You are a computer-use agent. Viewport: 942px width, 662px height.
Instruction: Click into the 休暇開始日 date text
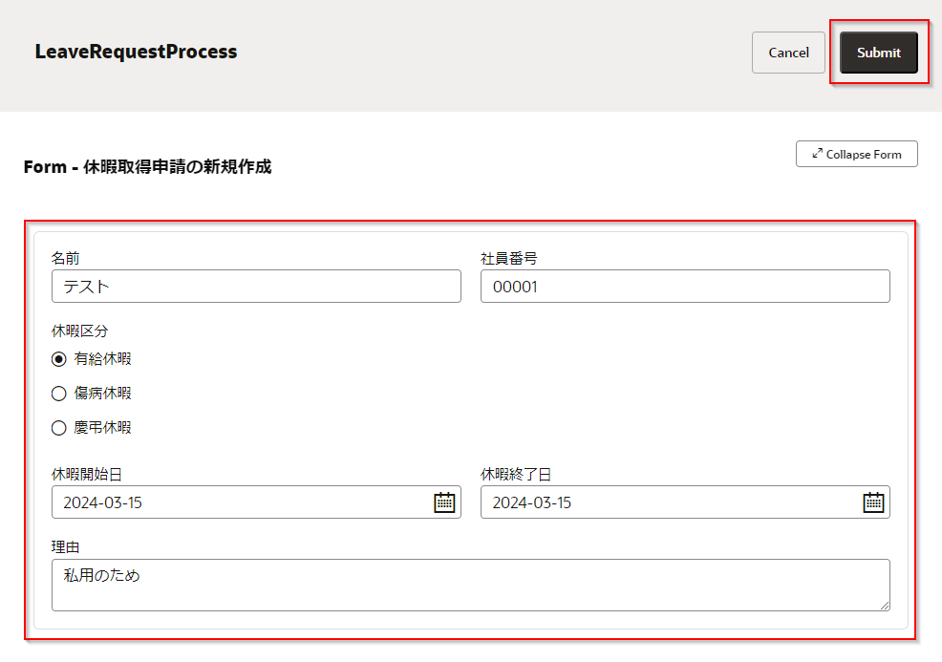click(x=239, y=502)
